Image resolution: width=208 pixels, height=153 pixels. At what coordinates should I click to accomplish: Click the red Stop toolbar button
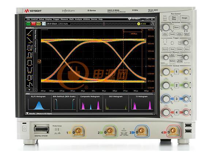(x=33, y=24)
